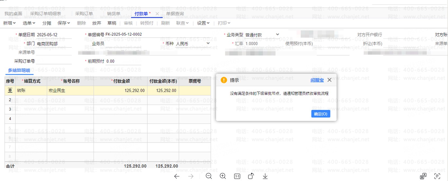Click the zoom out magnifier icon

209,176
